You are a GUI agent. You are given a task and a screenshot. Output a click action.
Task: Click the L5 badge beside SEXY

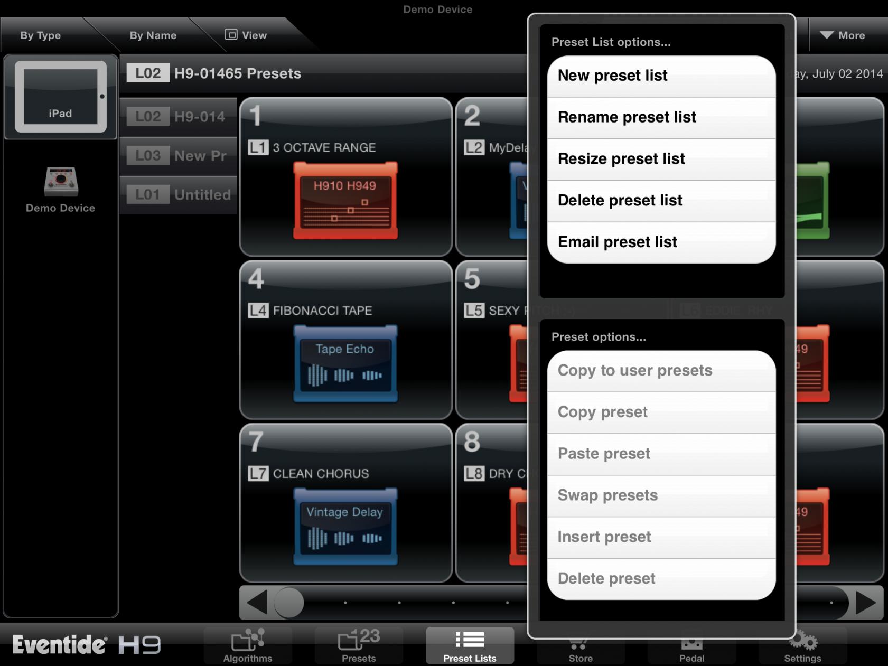(474, 311)
